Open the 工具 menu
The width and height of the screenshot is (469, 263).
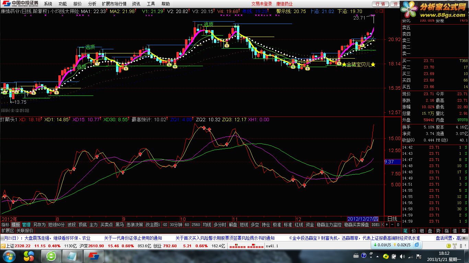(151, 4)
